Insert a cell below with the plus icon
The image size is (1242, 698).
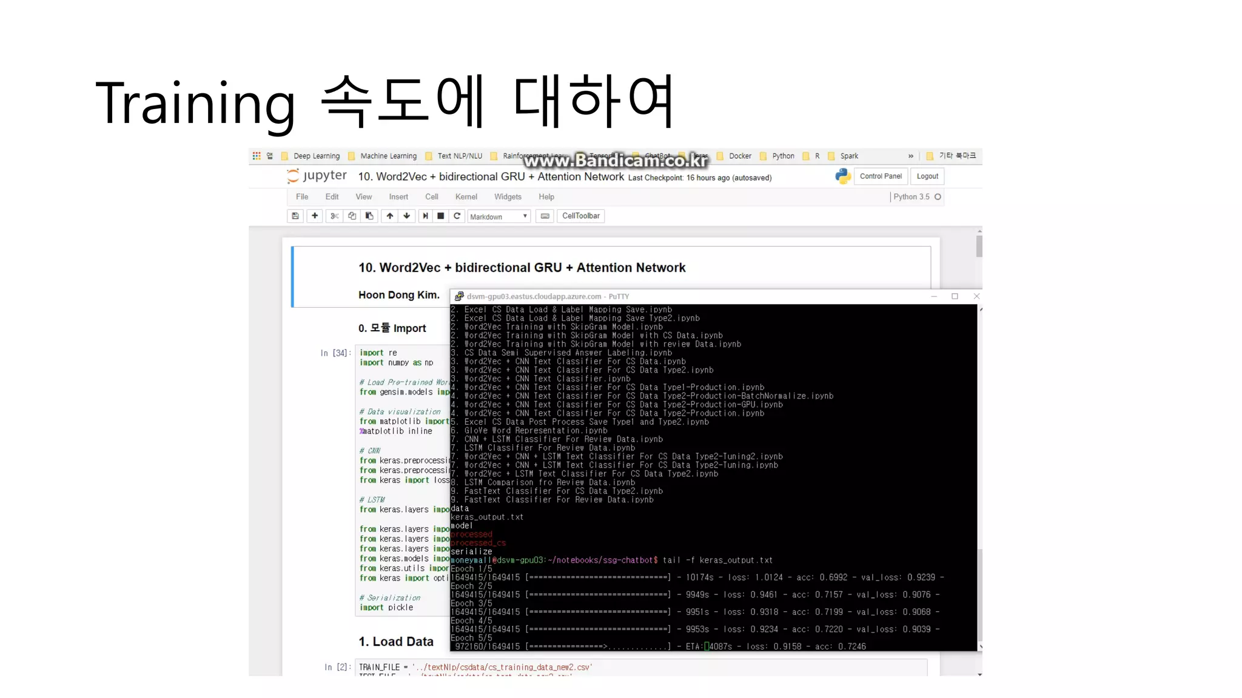315,216
